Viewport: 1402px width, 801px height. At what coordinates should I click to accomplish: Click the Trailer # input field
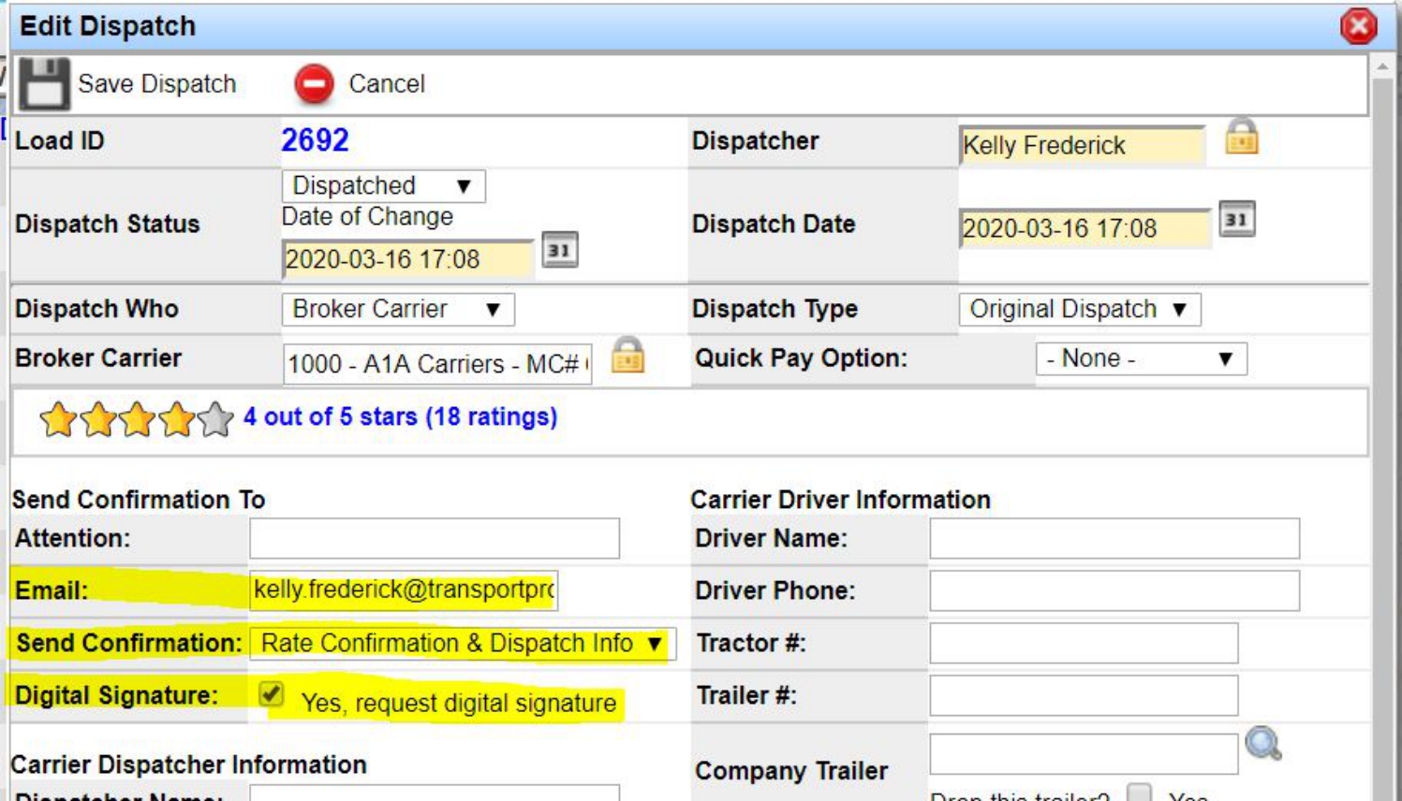[1084, 695]
